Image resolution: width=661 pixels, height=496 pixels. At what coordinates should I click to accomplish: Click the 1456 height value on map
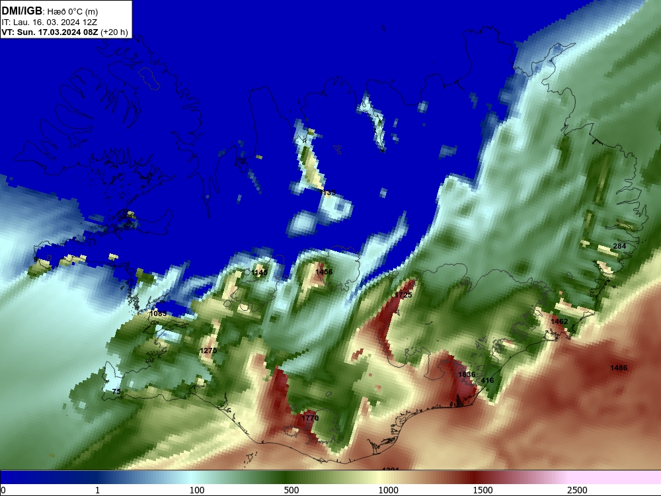tap(324, 272)
